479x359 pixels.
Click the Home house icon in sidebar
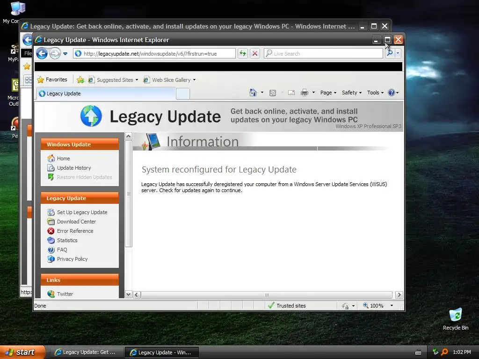51,158
